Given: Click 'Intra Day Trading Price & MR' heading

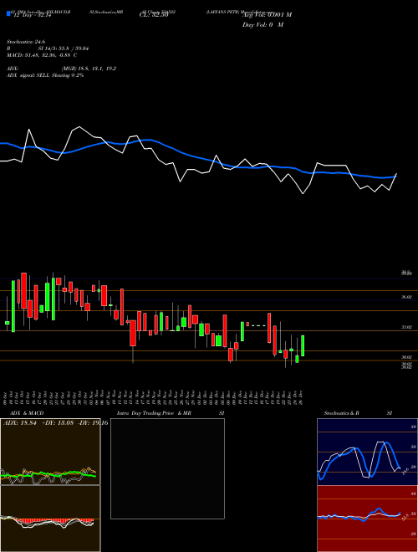Looking at the screenshot, I should pyautogui.click(x=154, y=413).
